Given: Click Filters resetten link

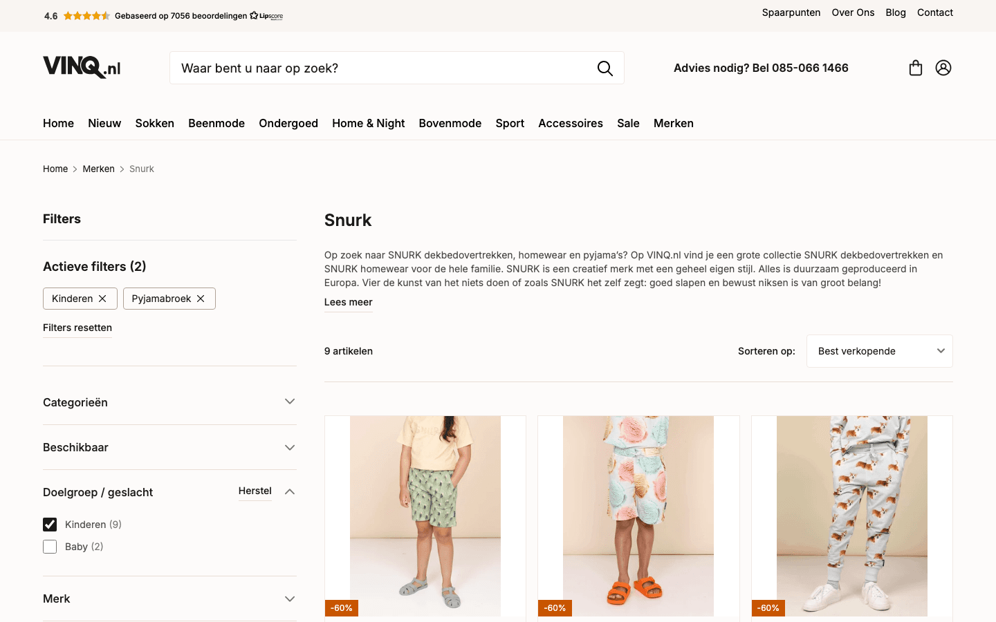Looking at the screenshot, I should pos(77,328).
